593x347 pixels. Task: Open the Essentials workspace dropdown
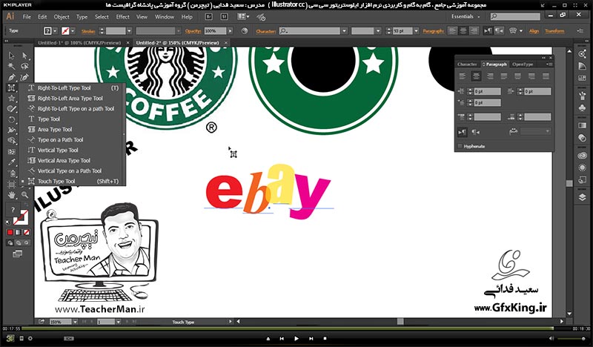466,16
